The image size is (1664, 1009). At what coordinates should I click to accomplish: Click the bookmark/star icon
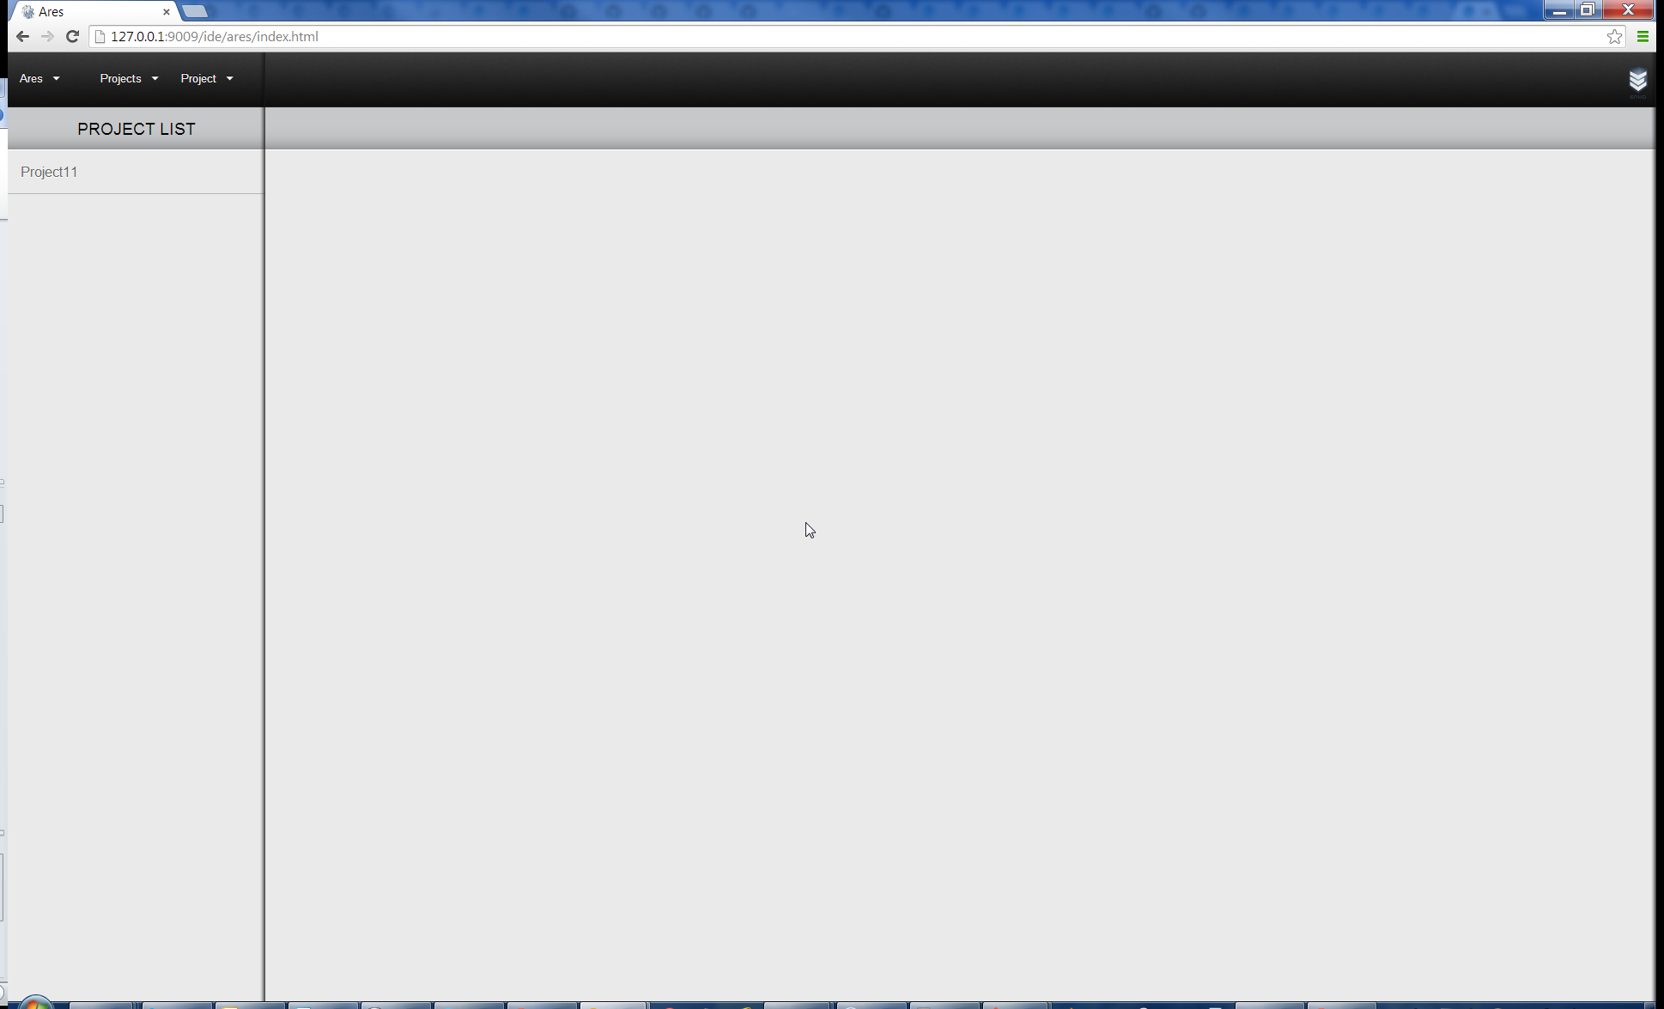click(1614, 36)
